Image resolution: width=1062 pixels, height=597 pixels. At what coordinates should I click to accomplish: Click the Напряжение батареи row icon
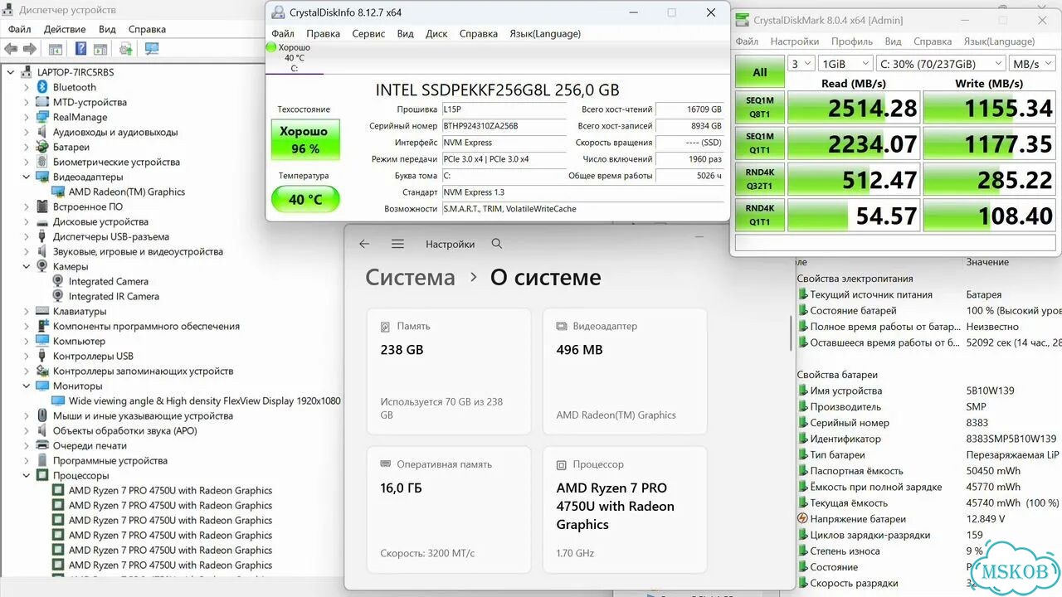click(802, 519)
